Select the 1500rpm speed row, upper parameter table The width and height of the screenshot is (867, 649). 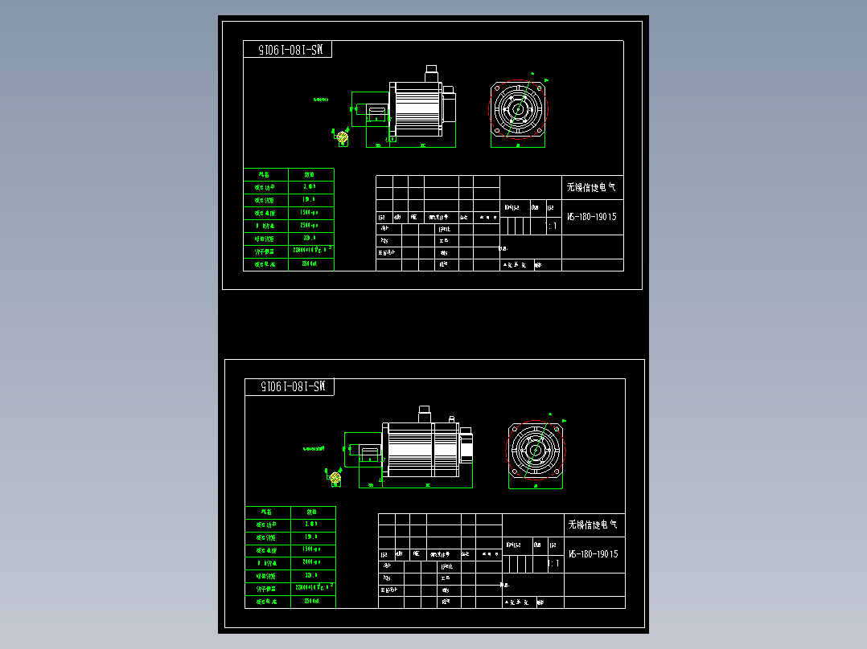point(290,213)
